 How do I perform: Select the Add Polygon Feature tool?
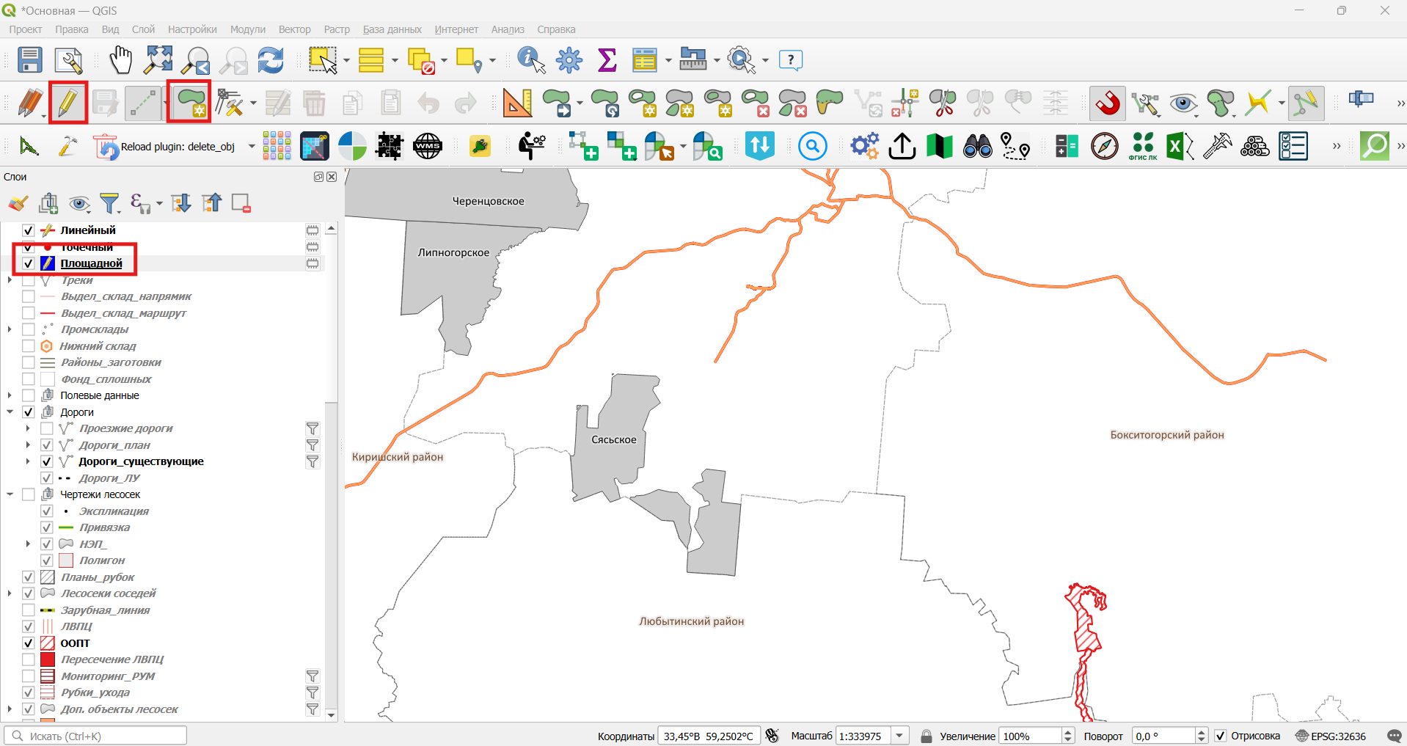pos(191,103)
